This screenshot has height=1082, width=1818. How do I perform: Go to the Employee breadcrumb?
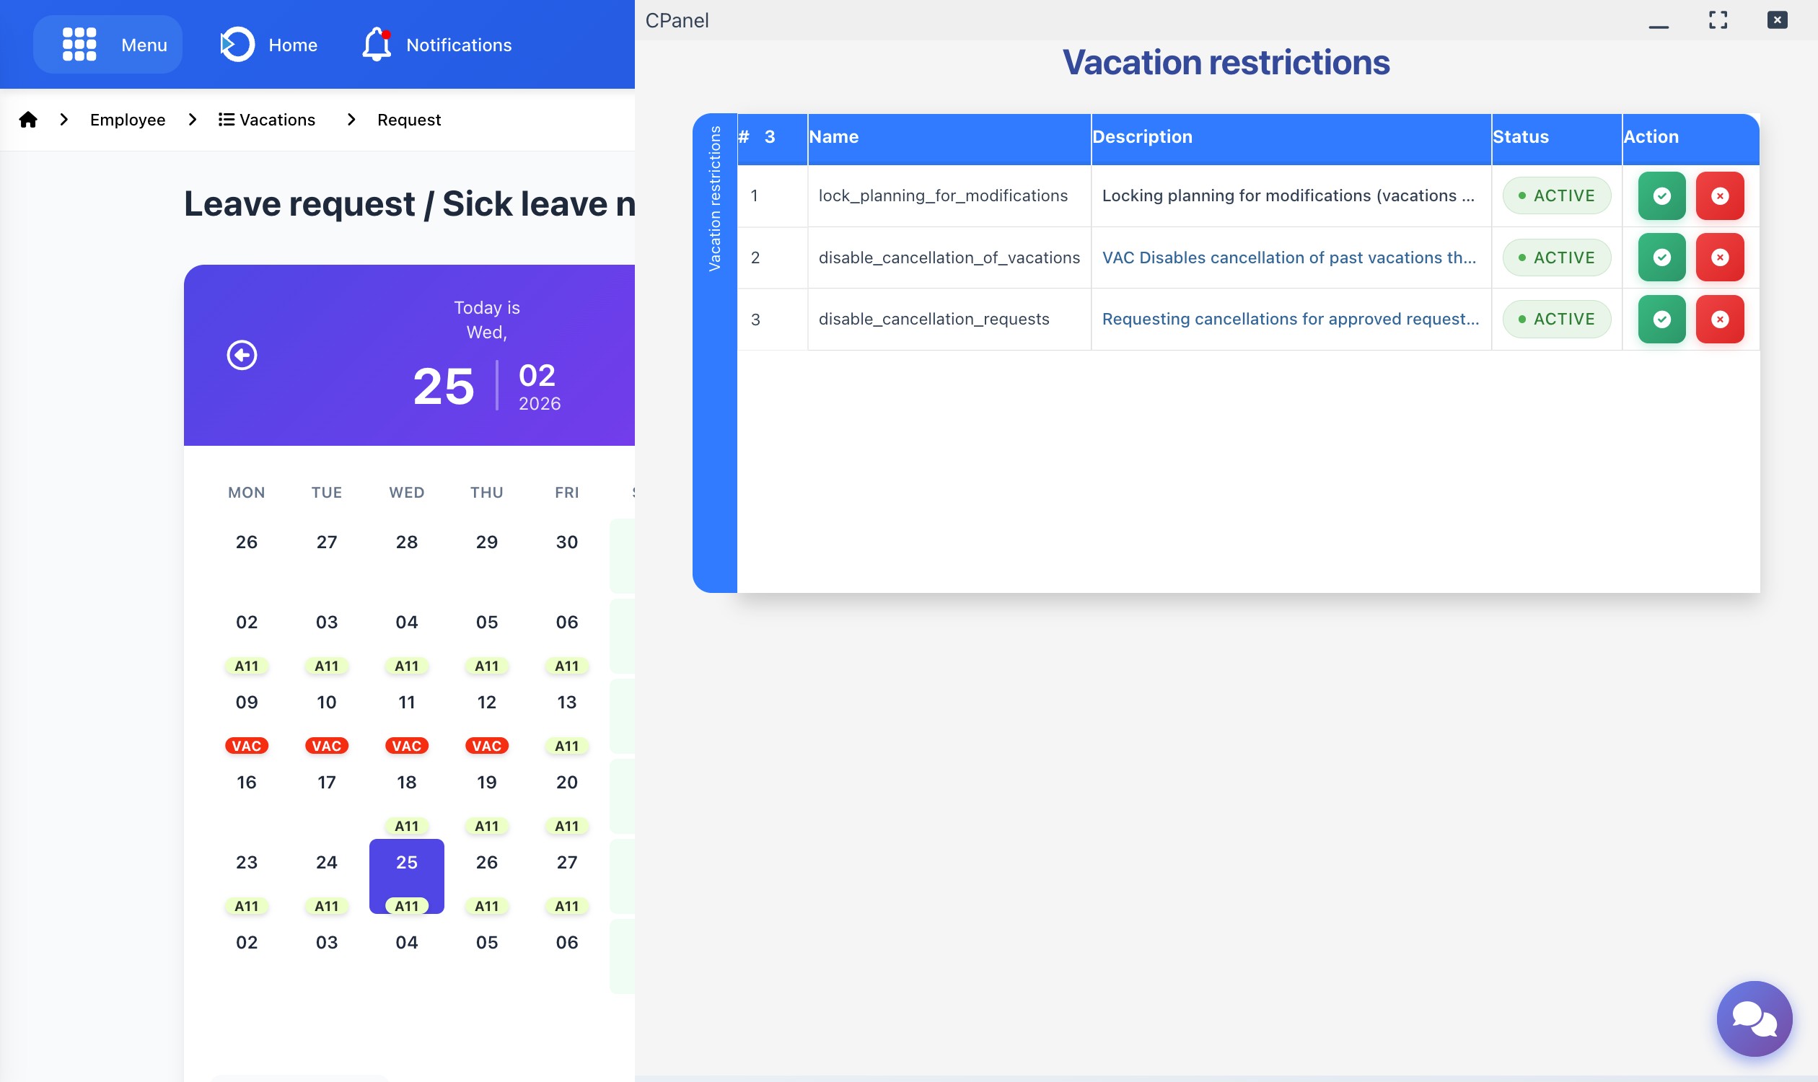click(128, 120)
